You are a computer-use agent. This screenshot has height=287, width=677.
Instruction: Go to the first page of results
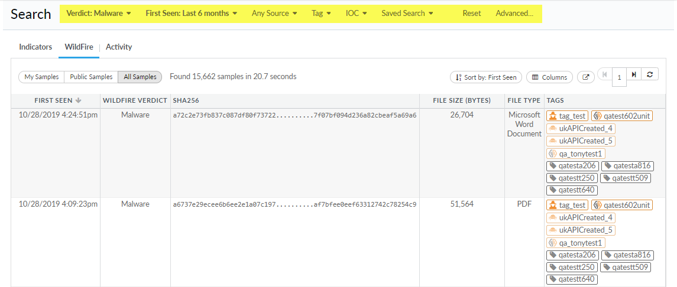604,74
